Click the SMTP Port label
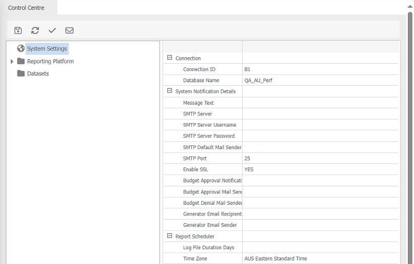 195,158
